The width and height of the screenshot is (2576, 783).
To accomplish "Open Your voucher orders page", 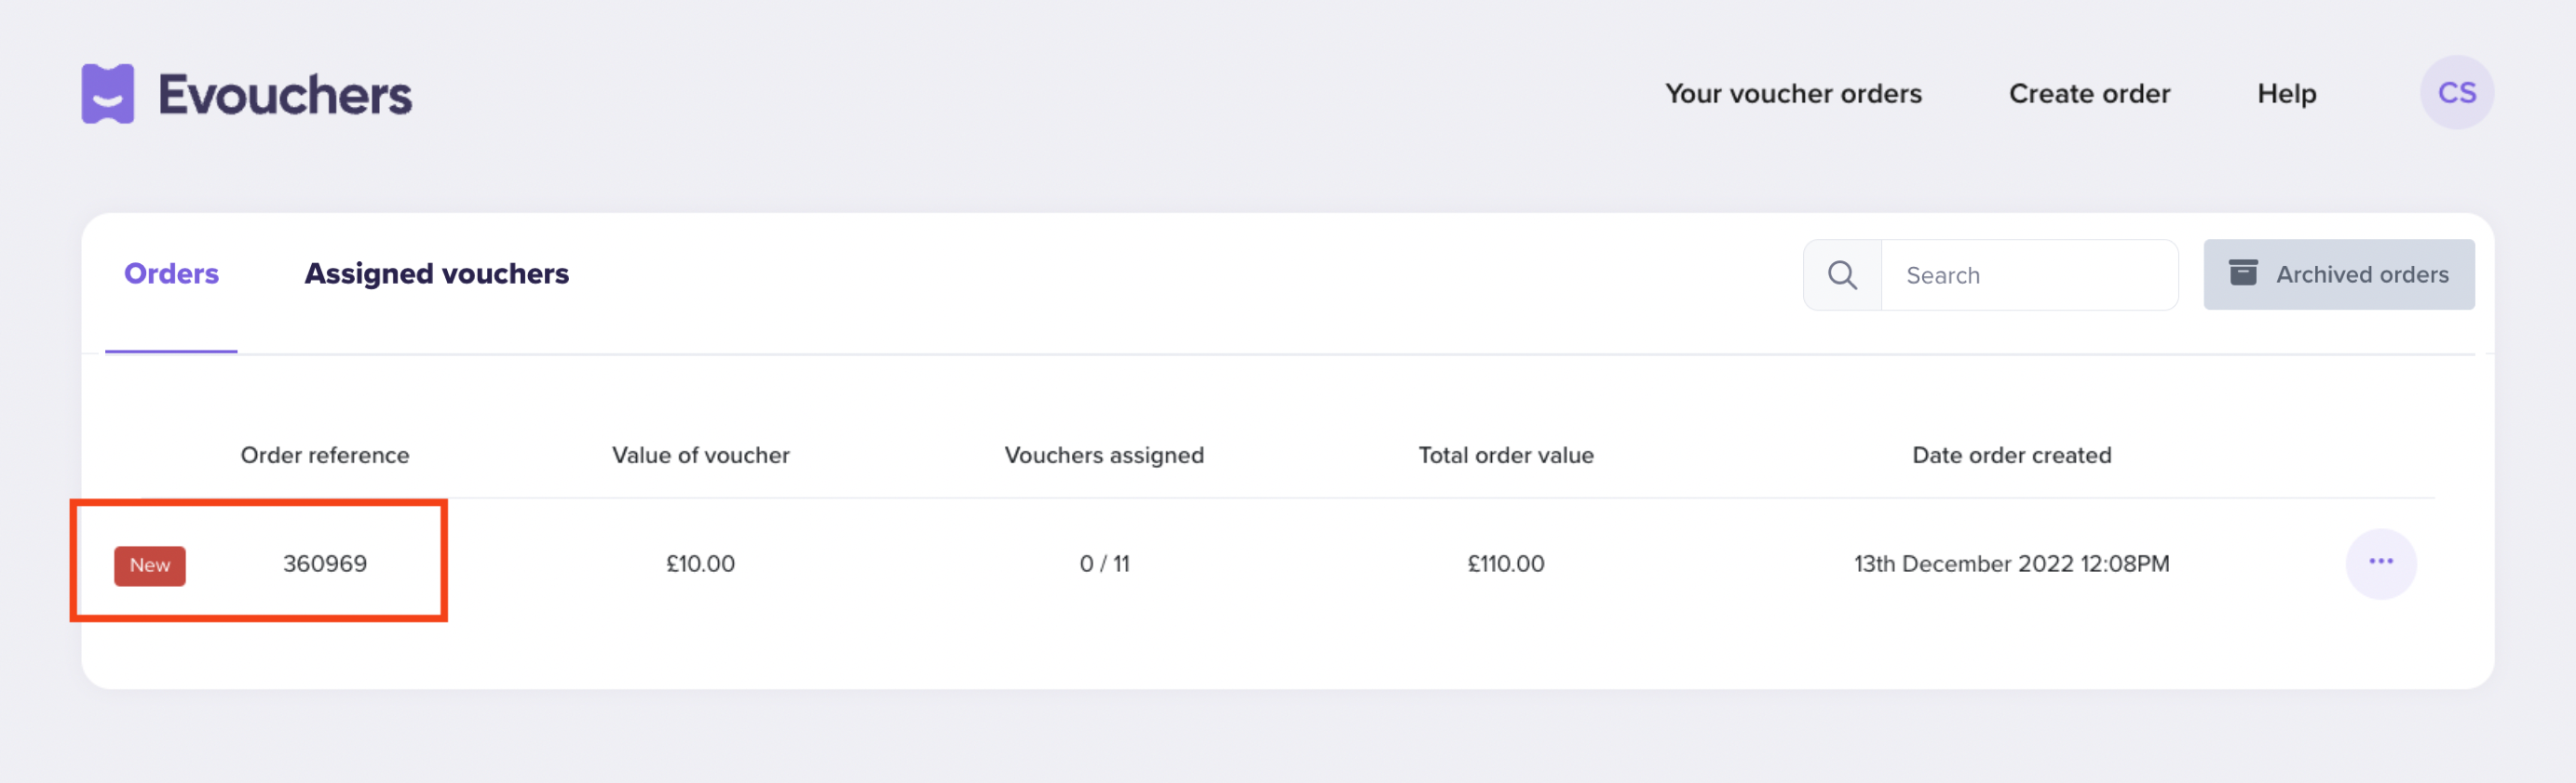I will tap(1793, 94).
